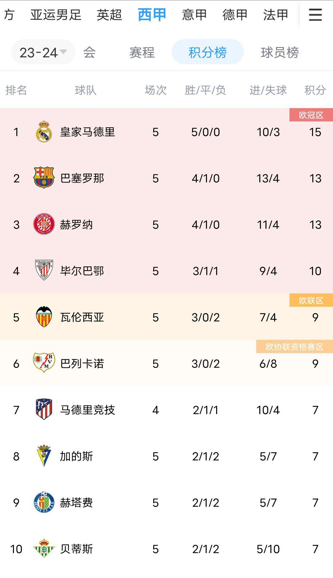
Task: Select the Real Betis crest
Action: point(44,548)
